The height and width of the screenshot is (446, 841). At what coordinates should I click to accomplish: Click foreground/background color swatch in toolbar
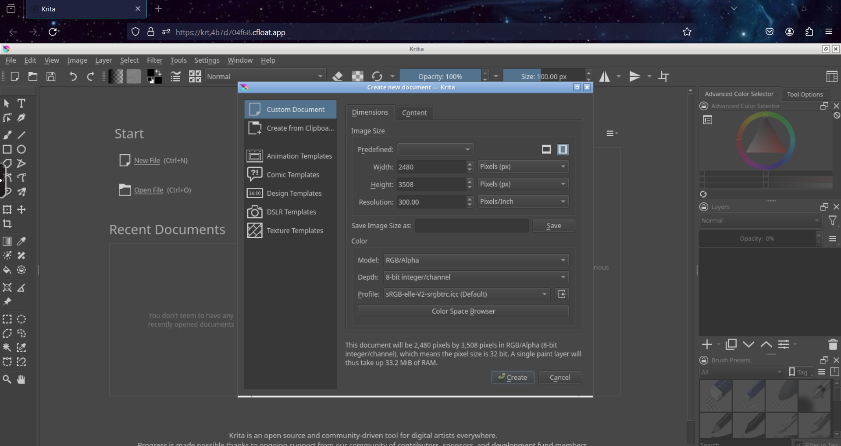pyautogui.click(x=154, y=76)
